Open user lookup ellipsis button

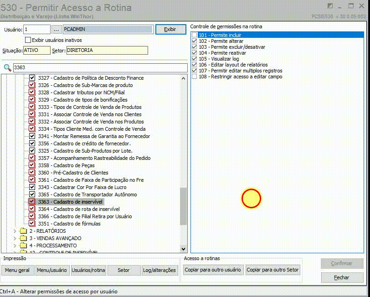56,30
